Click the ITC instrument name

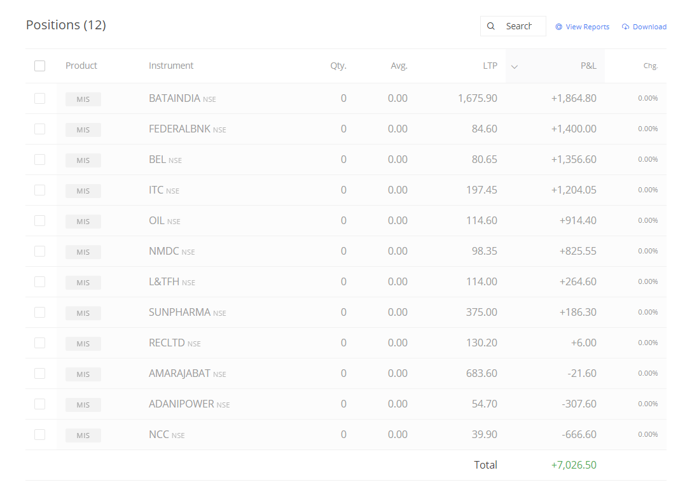click(156, 190)
